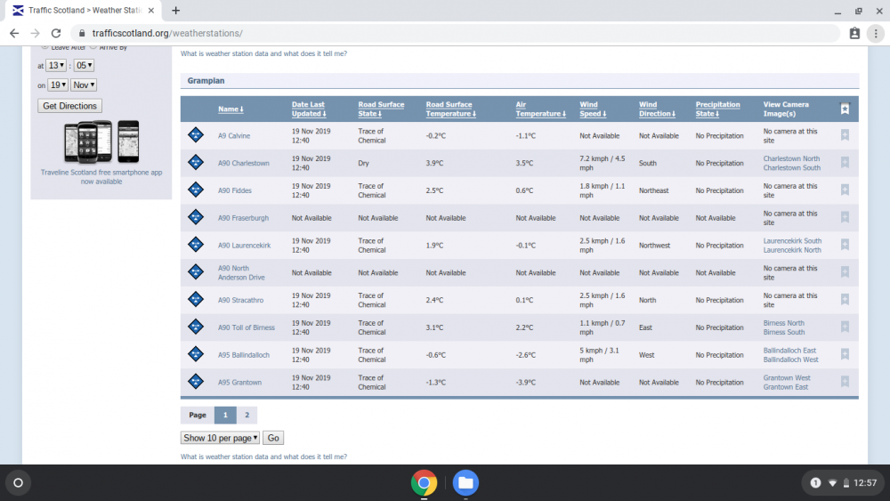Go back using the browser back arrow
This screenshot has height=501, width=890.
(14, 33)
